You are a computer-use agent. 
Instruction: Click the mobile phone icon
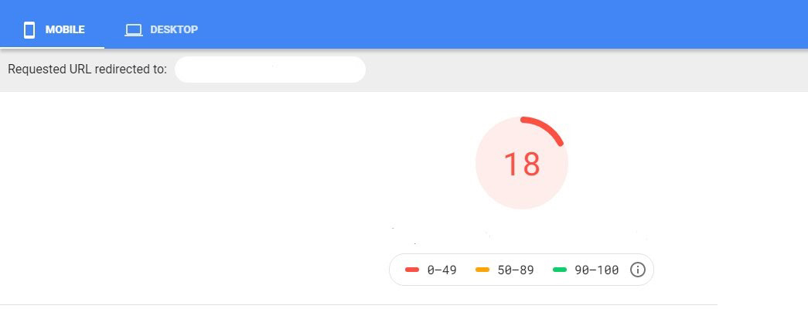point(30,30)
